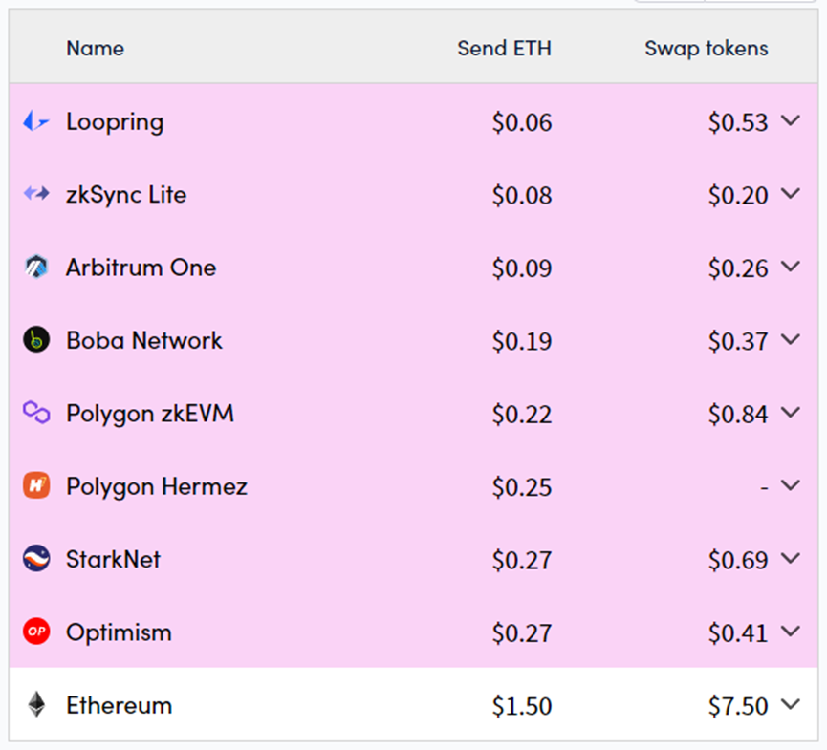Open the StarkNet name link
Viewport: 827px width, 750px height.
113,559
